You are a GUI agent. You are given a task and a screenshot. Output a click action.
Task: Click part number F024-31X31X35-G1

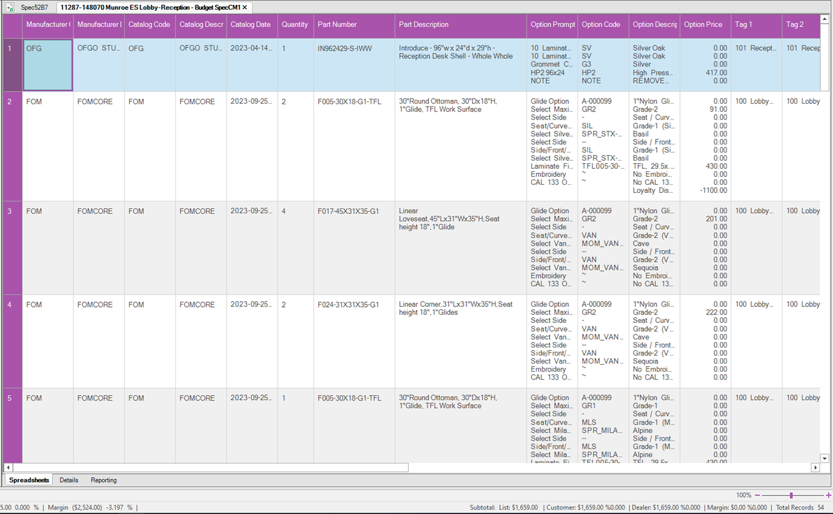coord(349,304)
